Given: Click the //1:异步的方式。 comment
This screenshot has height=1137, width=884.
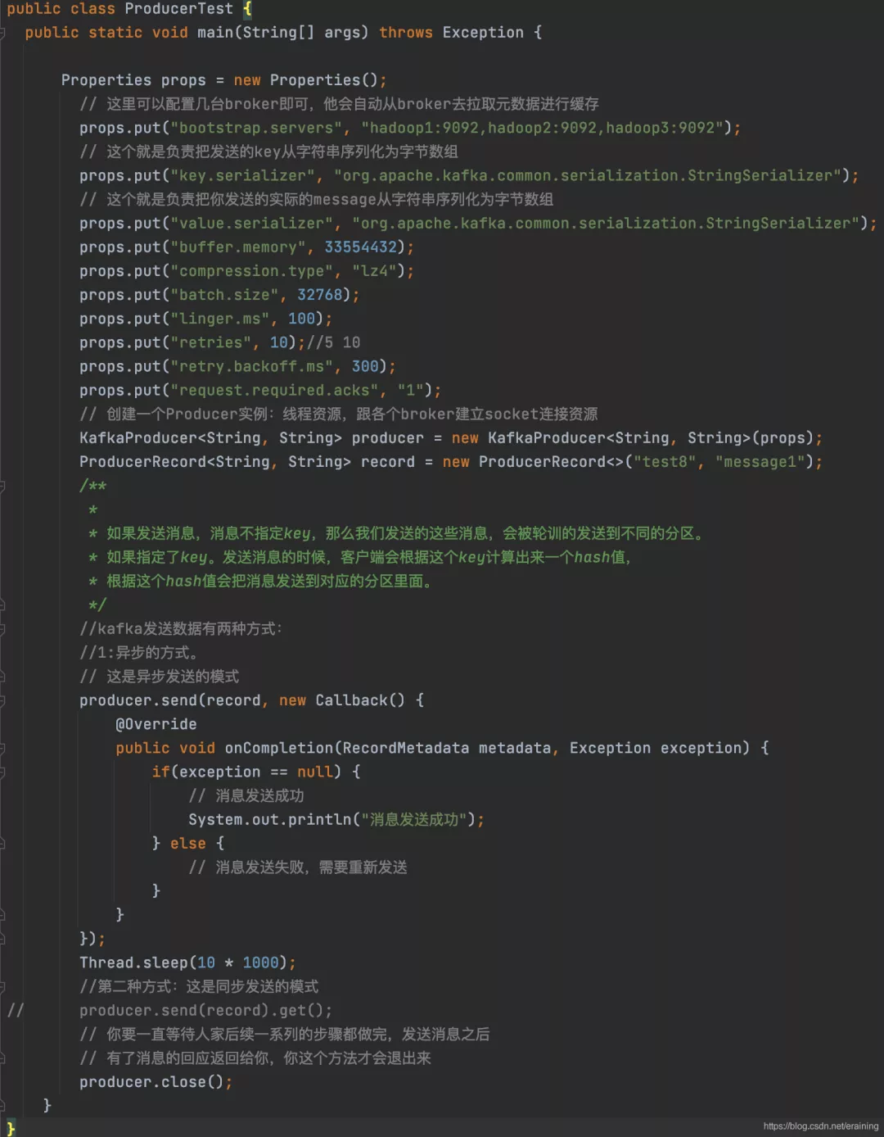Looking at the screenshot, I should [138, 653].
